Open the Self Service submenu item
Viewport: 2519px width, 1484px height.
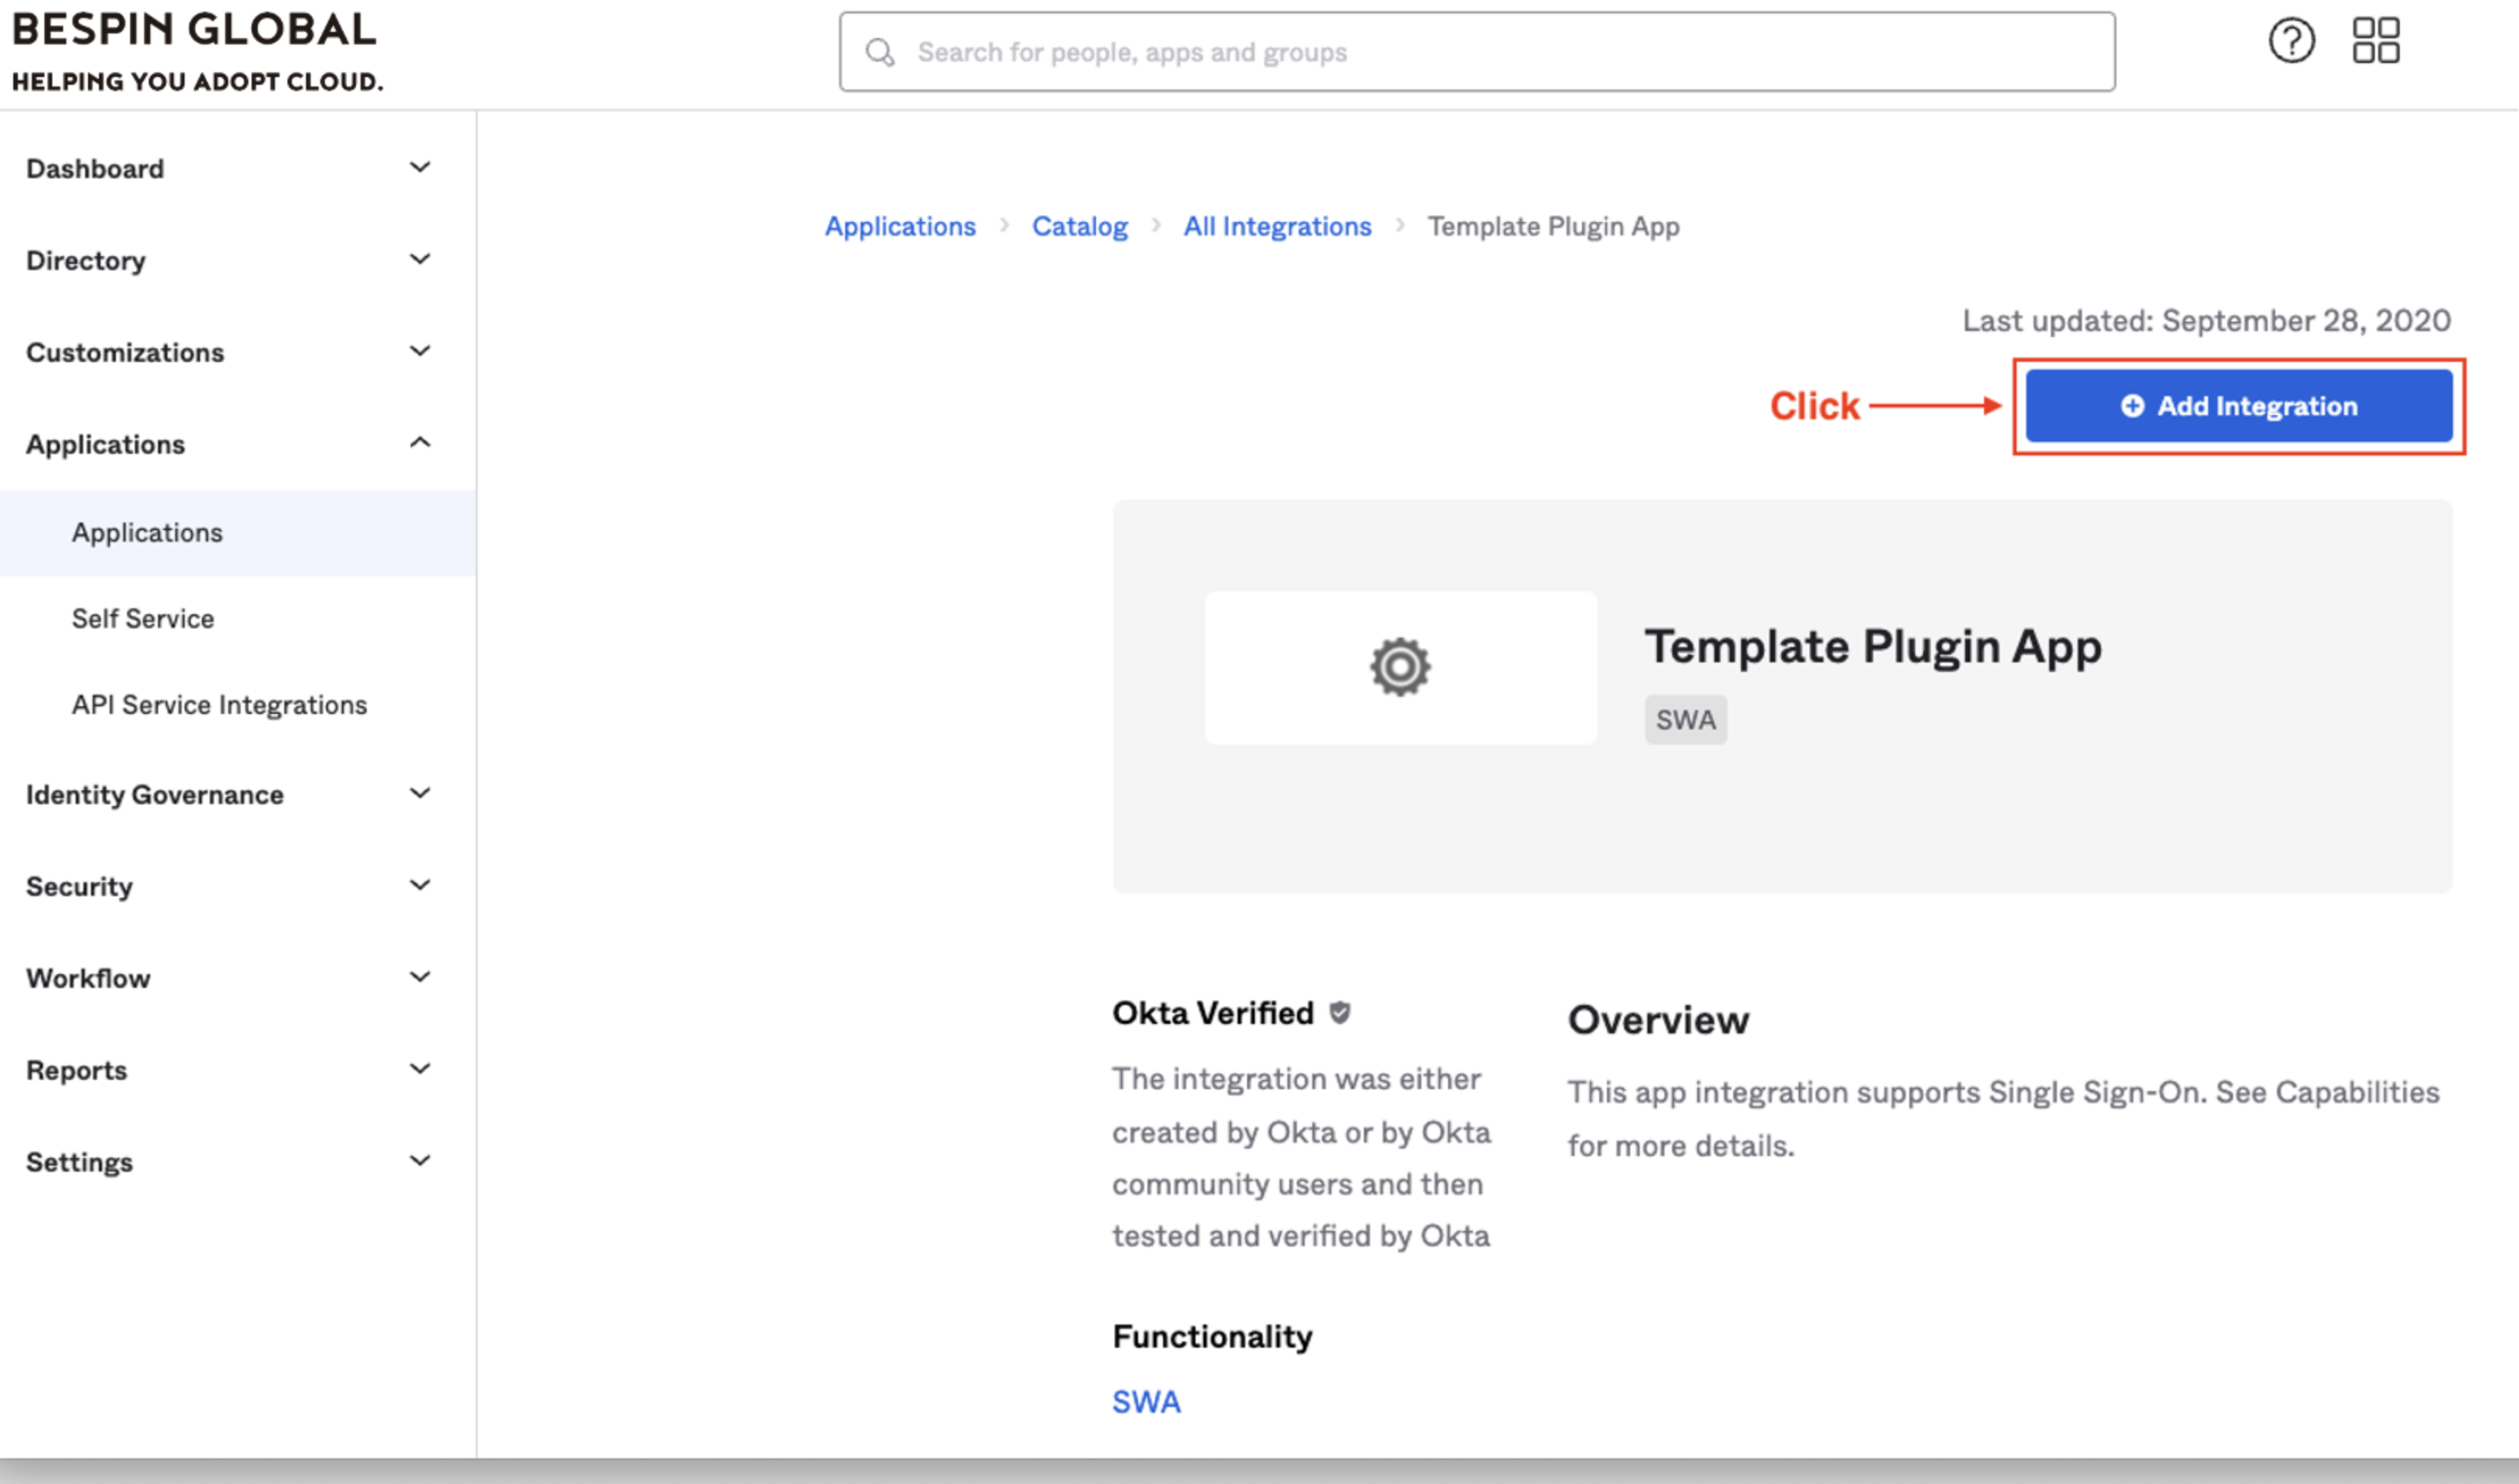point(143,619)
